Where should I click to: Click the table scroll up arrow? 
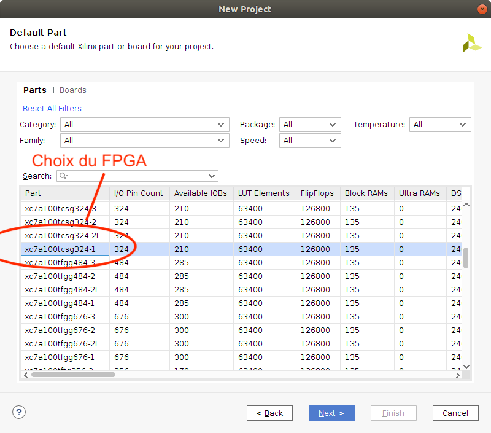pos(466,205)
